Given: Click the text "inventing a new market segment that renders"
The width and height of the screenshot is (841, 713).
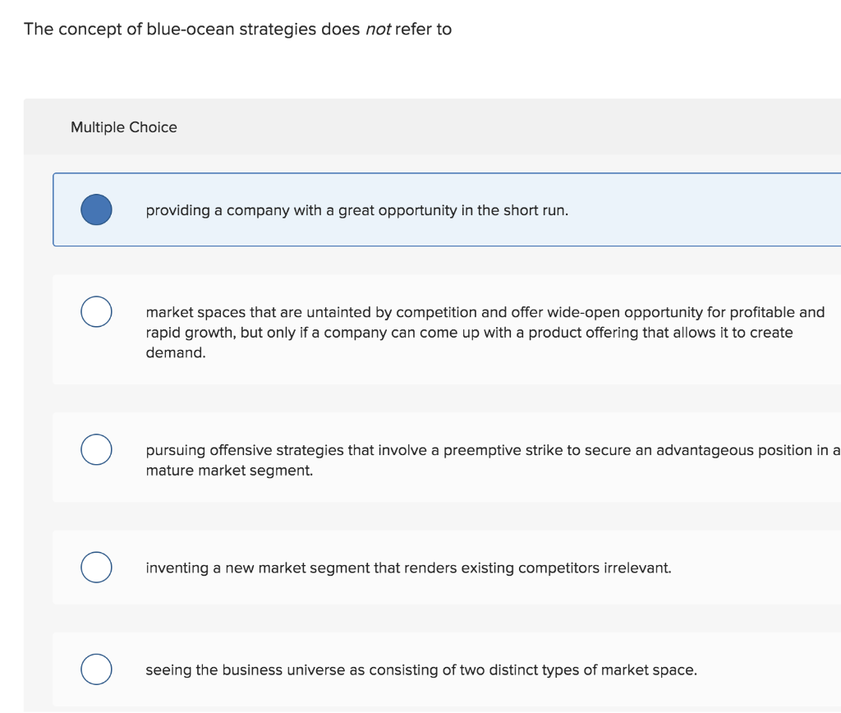Looking at the screenshot, I should pyautogui.click(x=287, y=568).
